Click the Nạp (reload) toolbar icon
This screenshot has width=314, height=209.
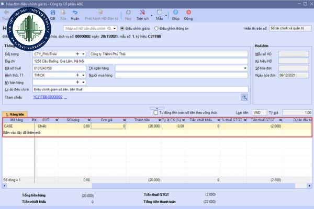pos(127,14)
